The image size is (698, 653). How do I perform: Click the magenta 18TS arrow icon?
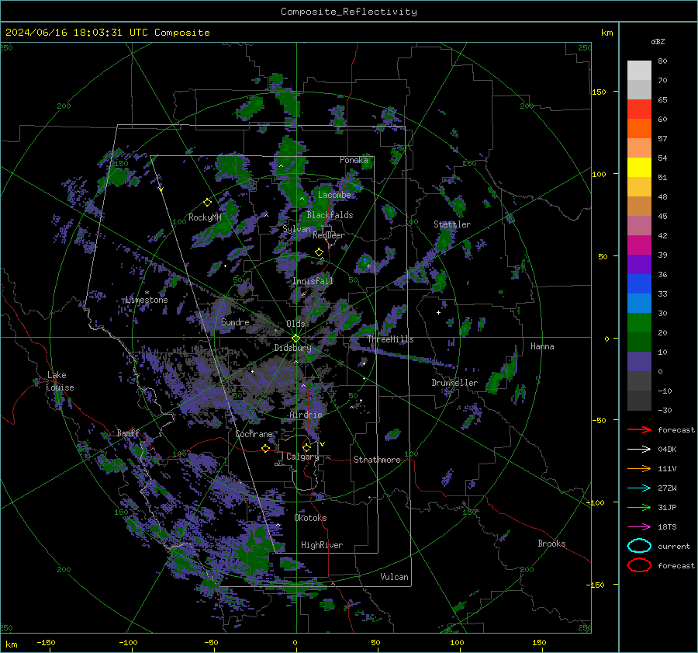[639, 527]
